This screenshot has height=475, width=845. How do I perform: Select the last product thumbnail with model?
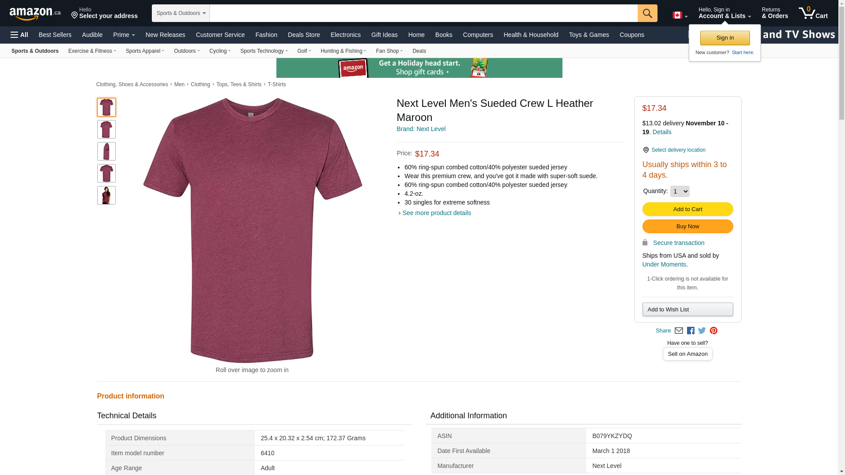tap(107, 195)
